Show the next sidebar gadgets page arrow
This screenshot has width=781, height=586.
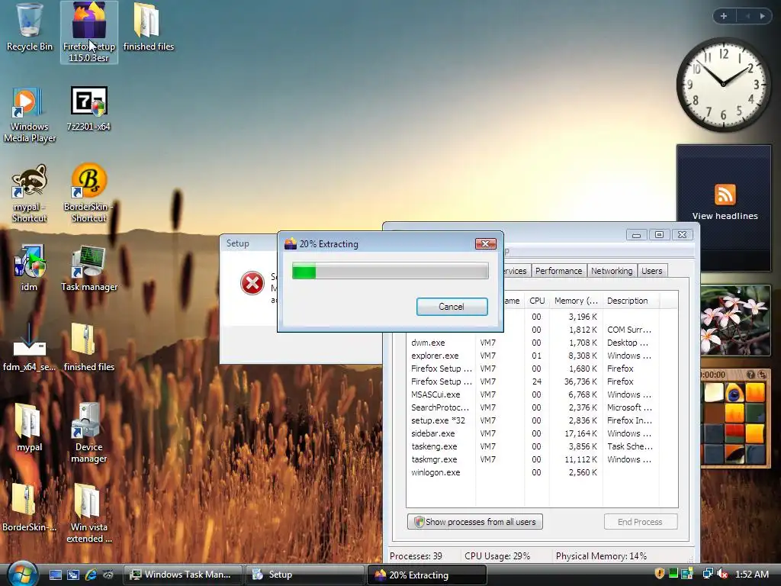pos(762,16)
